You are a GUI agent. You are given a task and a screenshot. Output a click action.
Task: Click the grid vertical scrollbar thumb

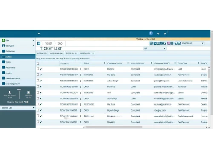[x=209, y=73]
